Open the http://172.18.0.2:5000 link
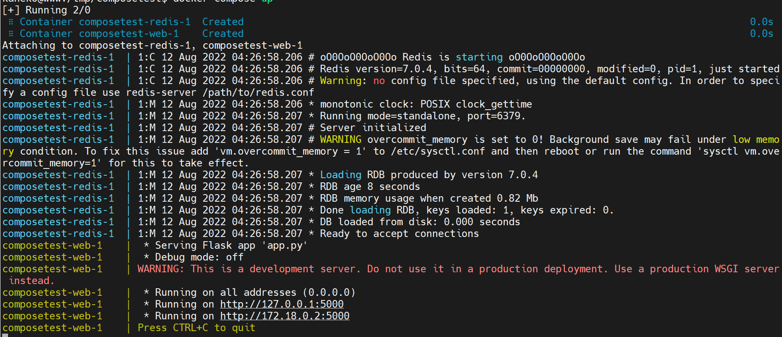This screenshot has height=337, width=782. click(x=285, y=316)
